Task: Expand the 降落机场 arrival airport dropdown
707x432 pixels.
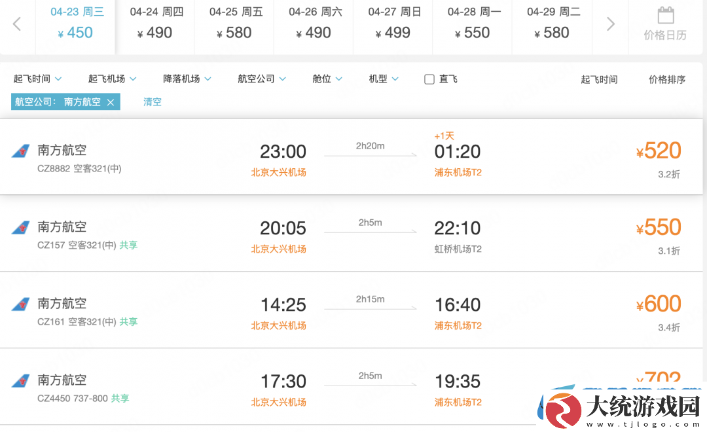Action: [187, 79]
